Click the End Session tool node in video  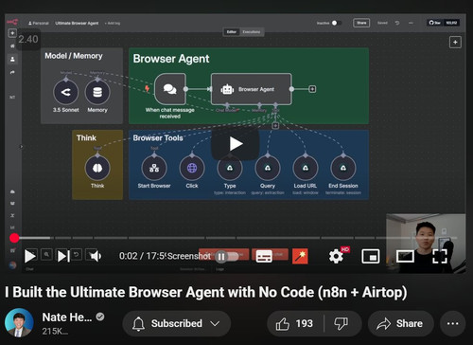[x=343, y=168]
